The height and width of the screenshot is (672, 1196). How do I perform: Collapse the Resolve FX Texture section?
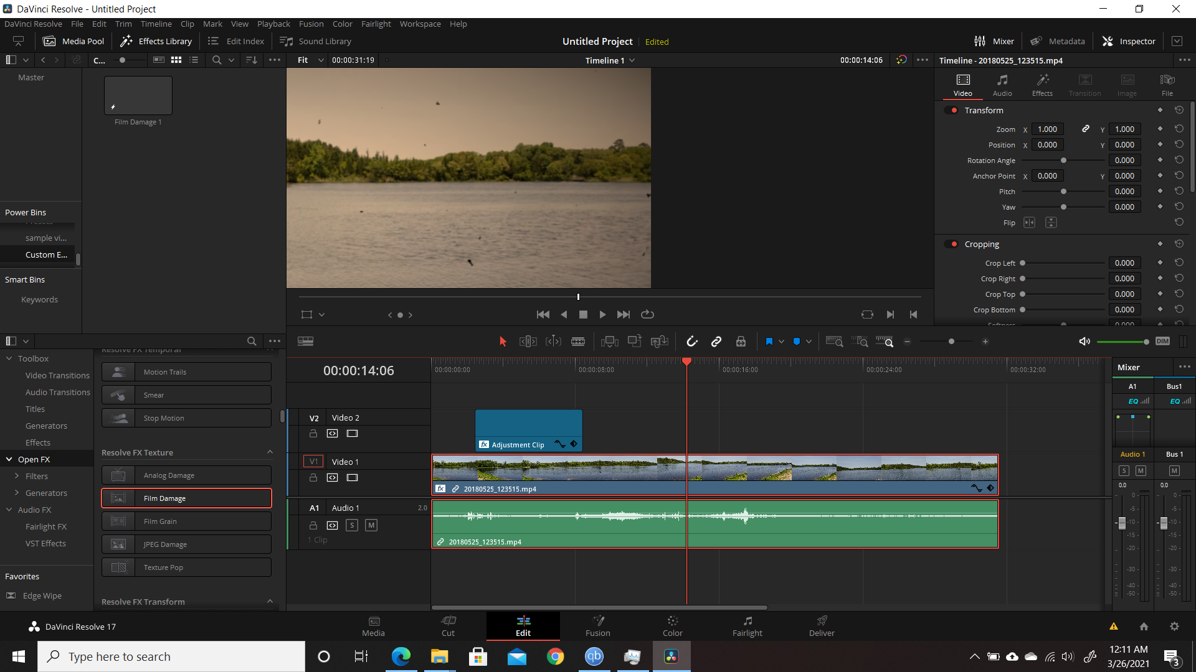(270, 452)
